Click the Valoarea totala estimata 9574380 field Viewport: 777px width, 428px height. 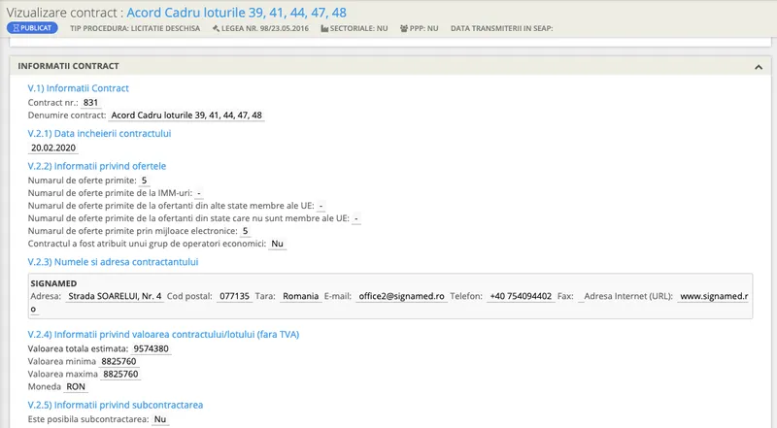151,348
